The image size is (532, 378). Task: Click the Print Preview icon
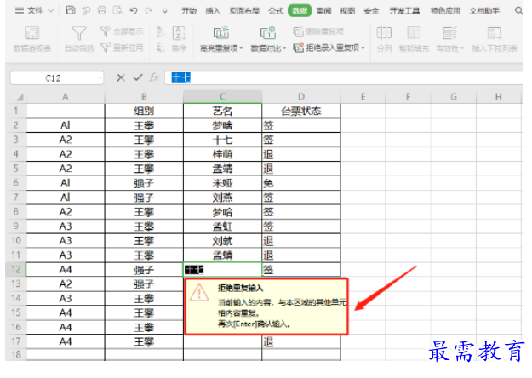[117, 10]
